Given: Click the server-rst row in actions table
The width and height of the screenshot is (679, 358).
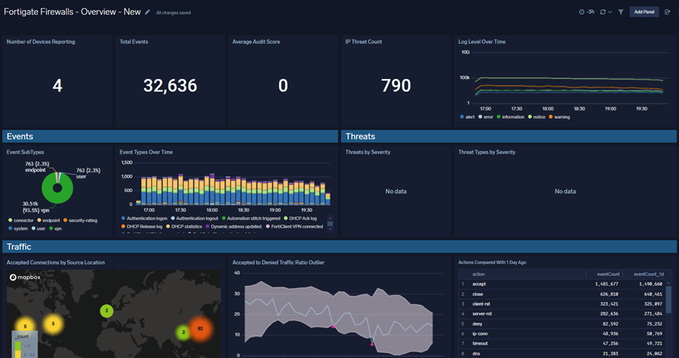Looking at the screenshot, I should (x=563, y=314).
